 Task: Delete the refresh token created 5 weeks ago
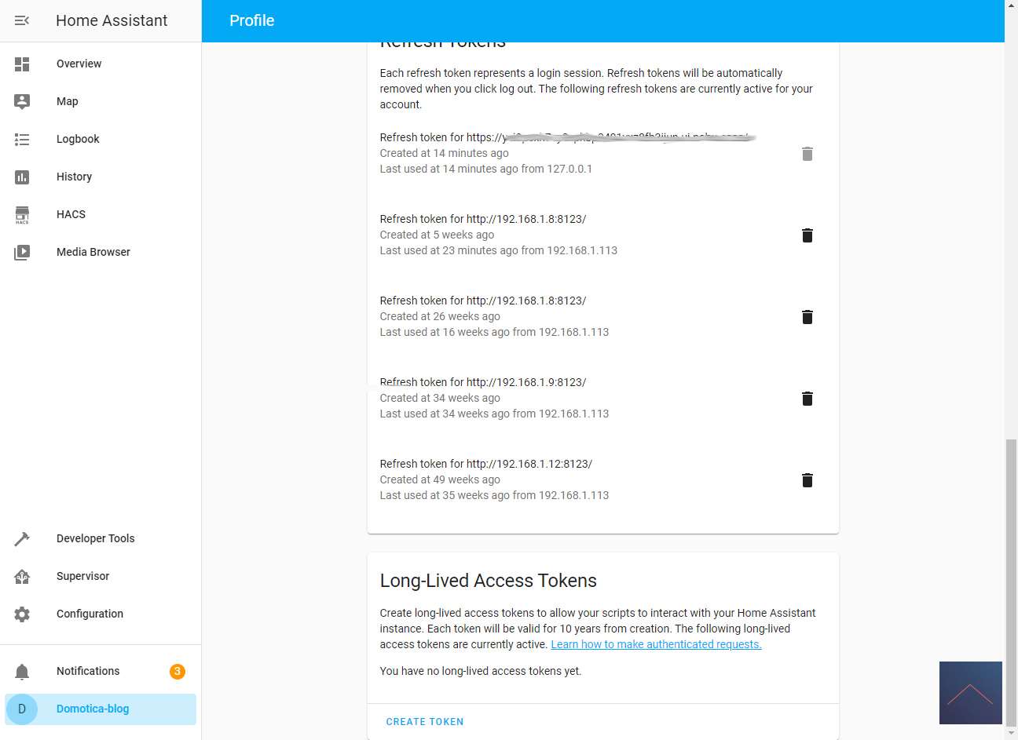coord(807,235)
